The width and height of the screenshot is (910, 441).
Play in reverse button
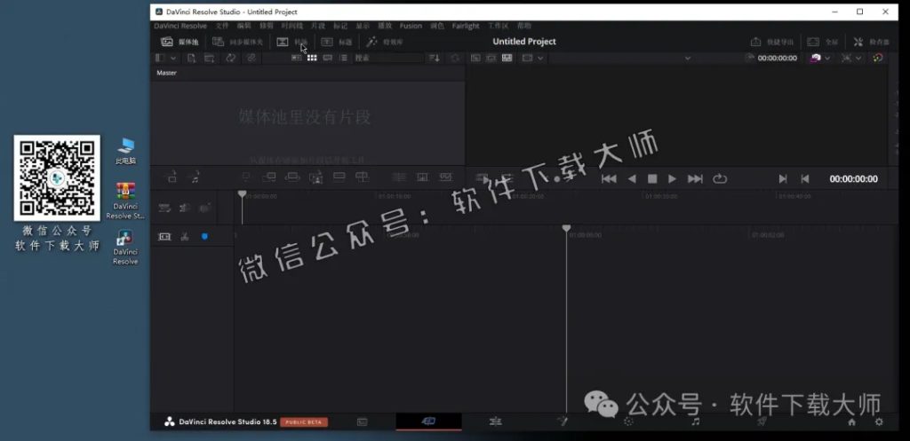pos(632,179)
